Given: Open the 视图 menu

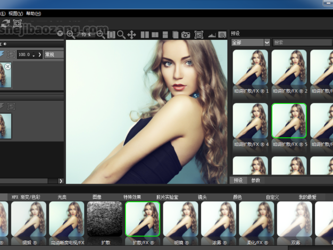Looking at the screenshot, I should coord(17,13).
